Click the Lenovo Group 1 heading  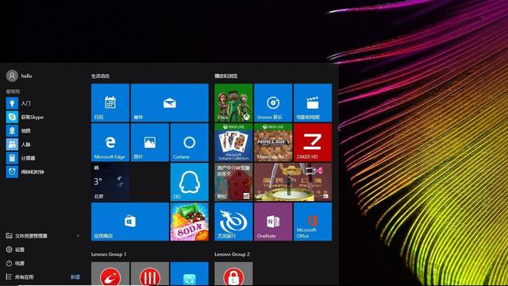pyautogui.click(x=109, y=254)
